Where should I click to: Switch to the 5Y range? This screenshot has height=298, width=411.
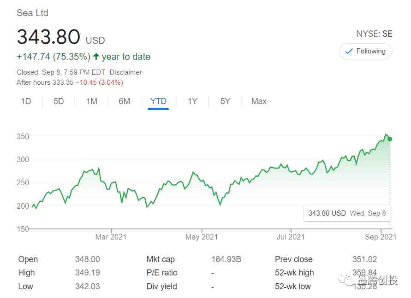click(225, 101)
